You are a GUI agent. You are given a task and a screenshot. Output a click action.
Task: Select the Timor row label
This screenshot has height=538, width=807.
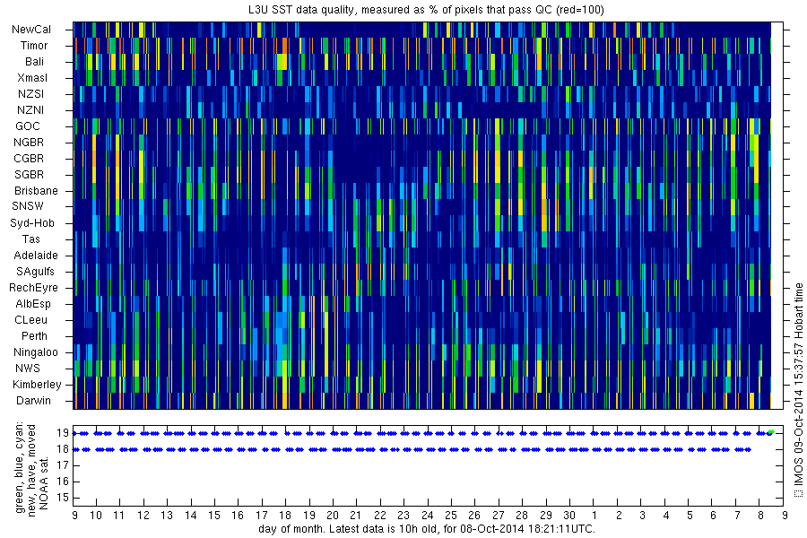tap(34, 46)
